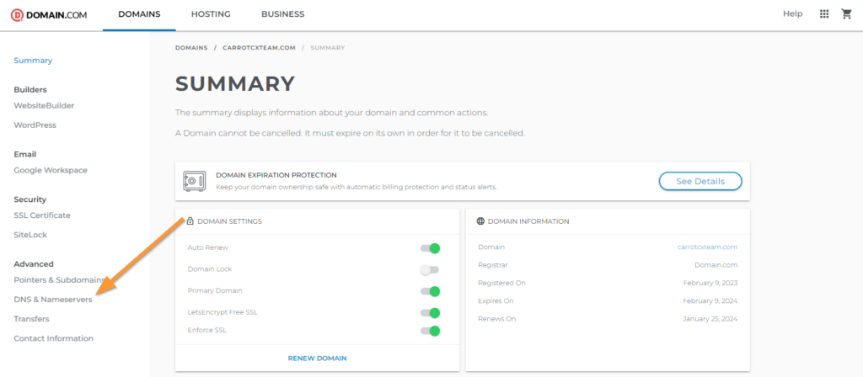The height and width of the screenshot is (377, 863).
Task: Open the Domains top navigation tab
Action: tap(139, 14)
